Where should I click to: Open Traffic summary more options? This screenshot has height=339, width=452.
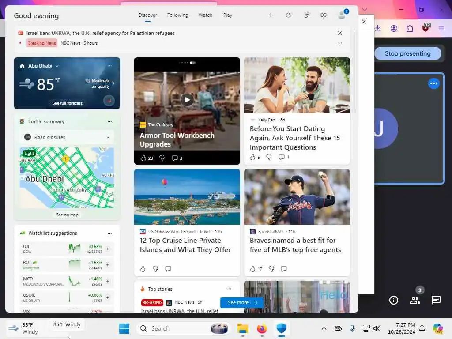point(109,121)
